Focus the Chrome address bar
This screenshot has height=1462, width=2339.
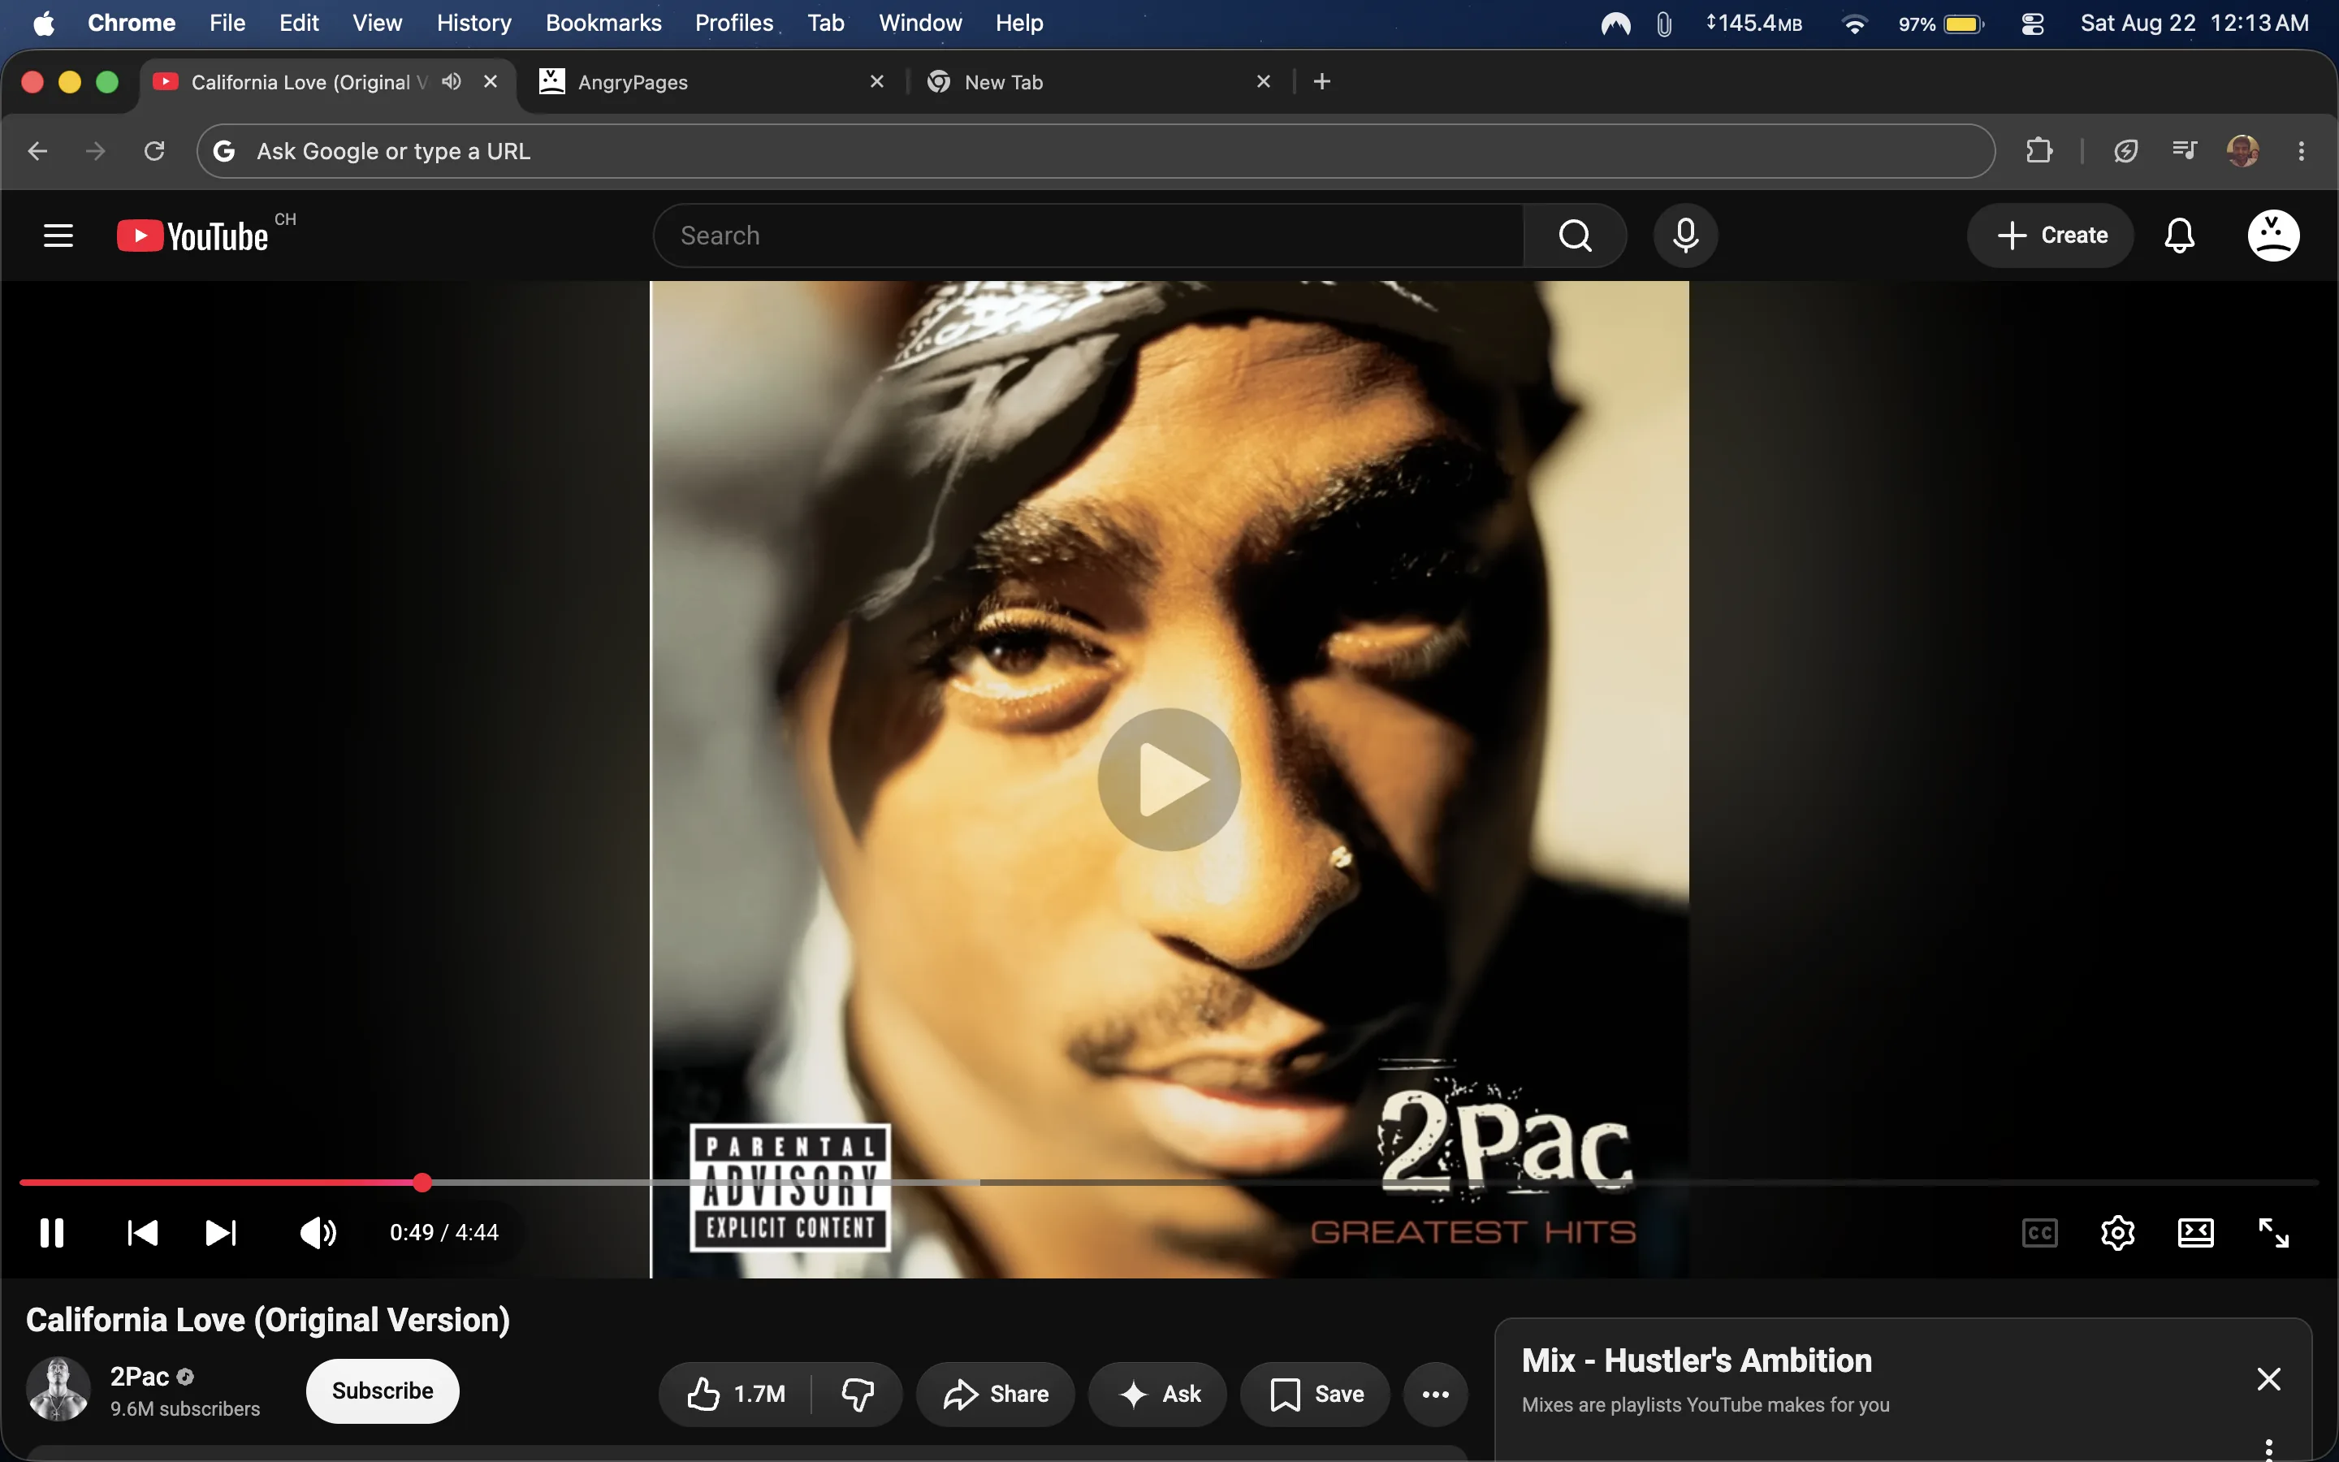pos(1096,151)
